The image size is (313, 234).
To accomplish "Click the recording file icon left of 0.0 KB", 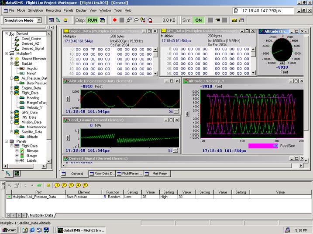I will [x=150, y=20].
